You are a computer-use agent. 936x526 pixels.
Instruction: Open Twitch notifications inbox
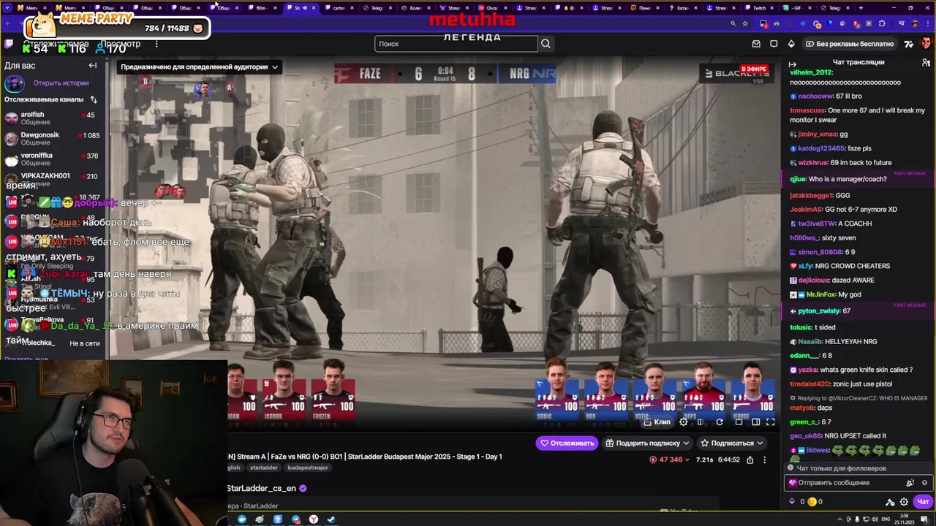pos(756,44)
